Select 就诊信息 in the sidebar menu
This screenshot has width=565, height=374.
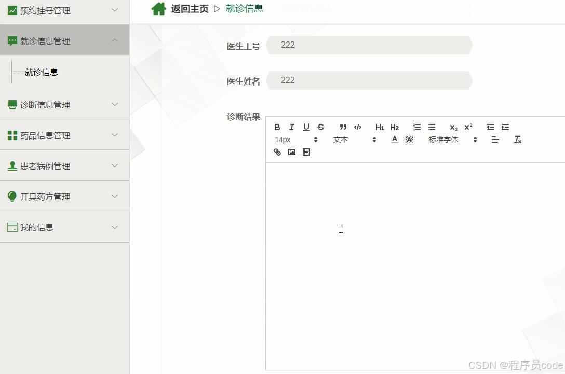tap(42, 72)
